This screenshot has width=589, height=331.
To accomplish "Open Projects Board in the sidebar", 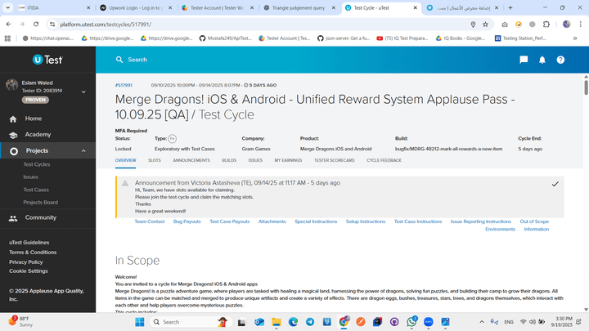I will (x=41, y=203).
